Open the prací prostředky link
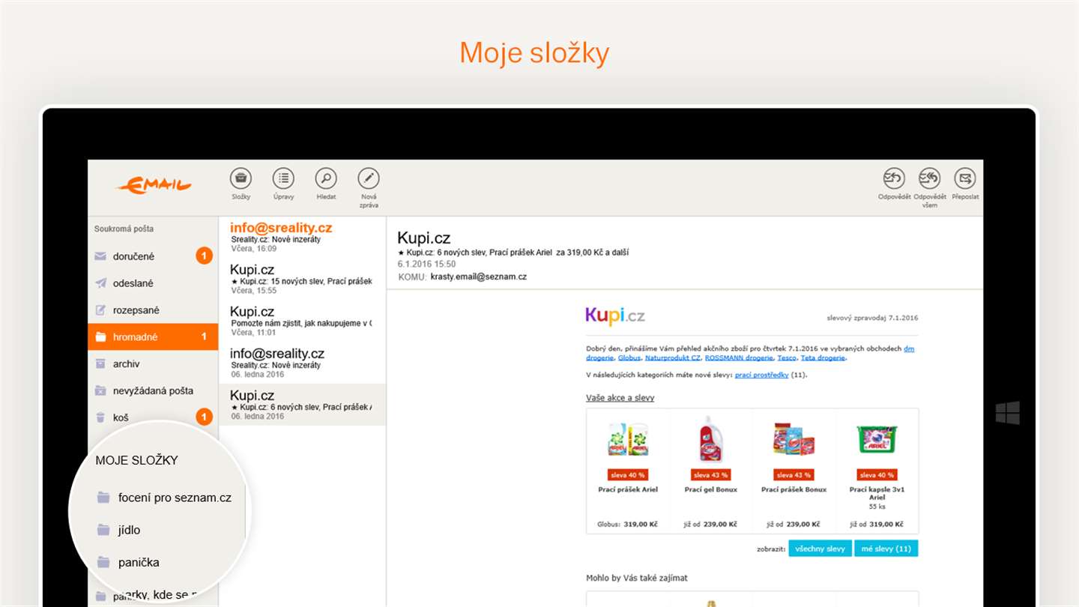 pyautogui.click(x=761, y=375)
